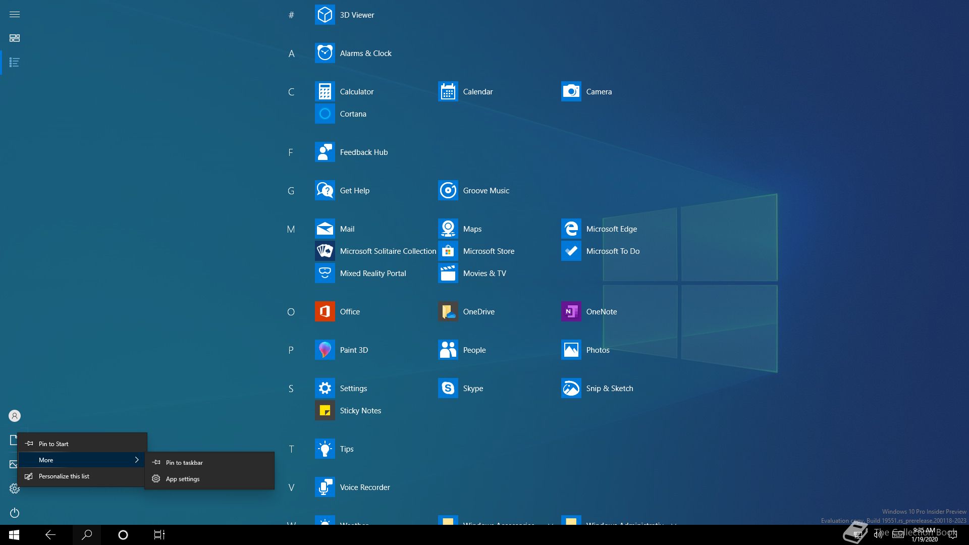Open touch keyboard tray icon
969x545 pixels.
(898, 535)
